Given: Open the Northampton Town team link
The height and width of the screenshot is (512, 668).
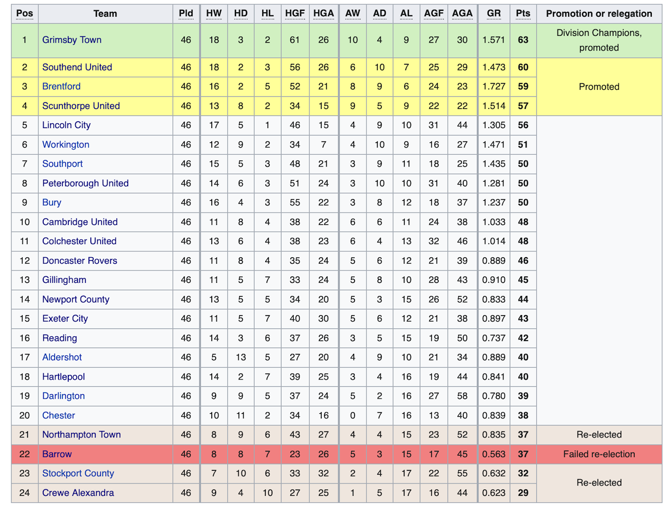Looking at the screenshot, I should tap(82, 435).
